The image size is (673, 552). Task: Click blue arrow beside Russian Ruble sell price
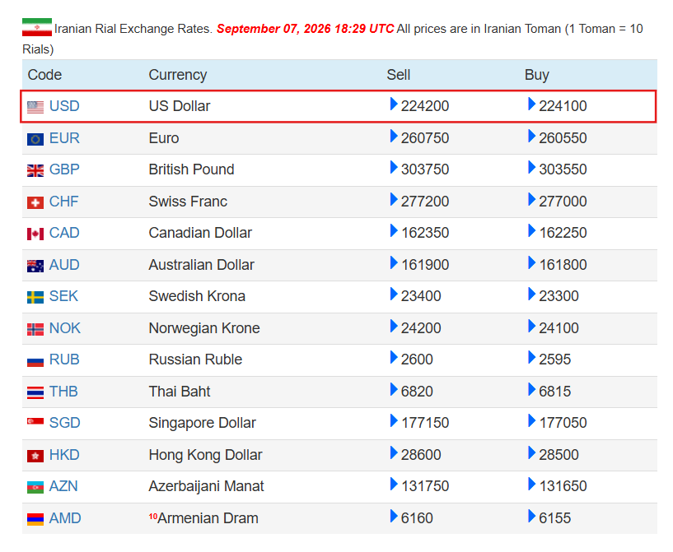(x=394, y=357)
